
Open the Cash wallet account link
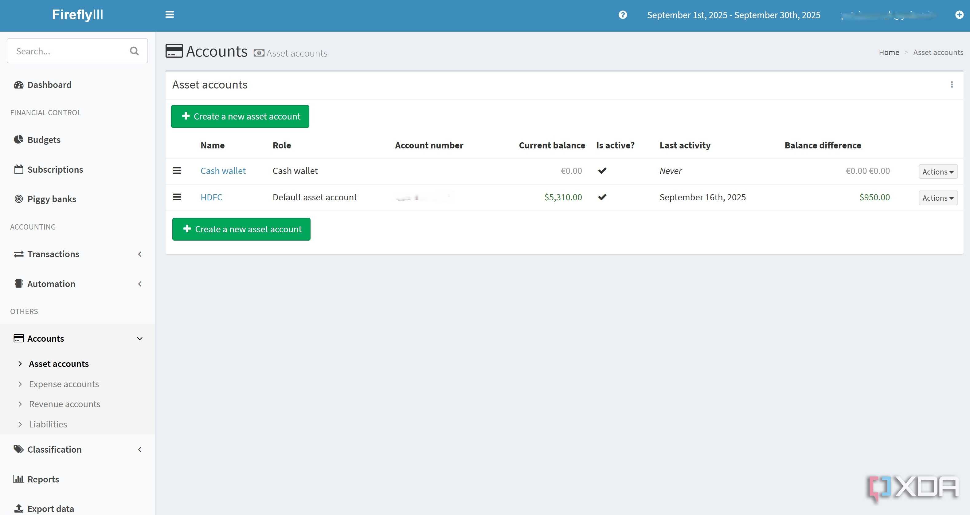223,171
